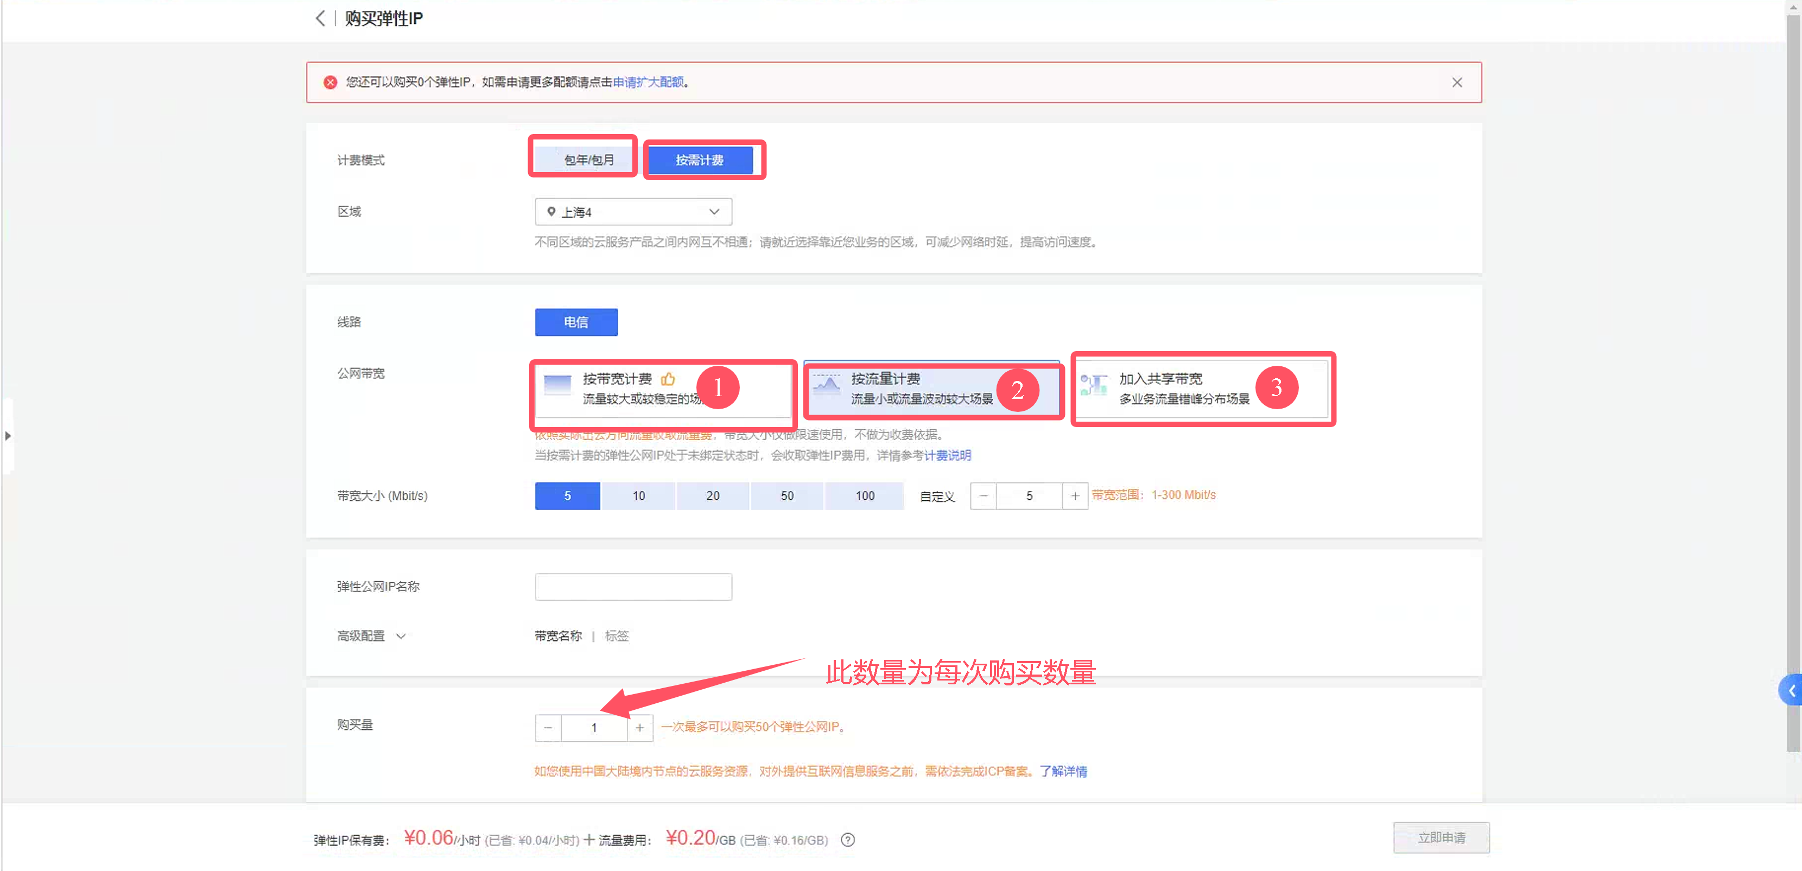Click the 按带宽计费 bandwidth chart icon
The image size is (1802, 871).
click(557, 385)
